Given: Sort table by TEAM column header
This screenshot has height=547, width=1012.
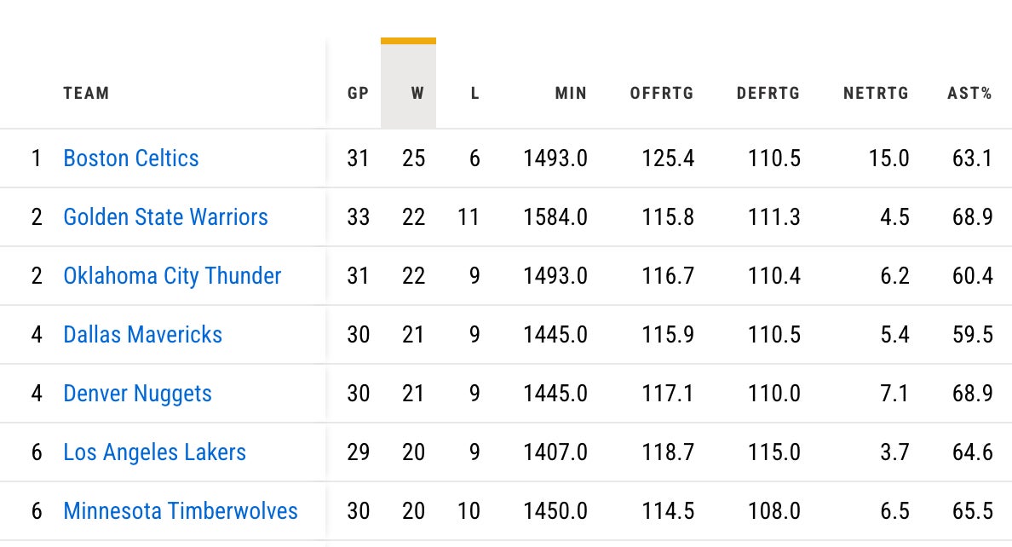Looking at the screenshot, I should pyautogui.click(x=86, y=94).
